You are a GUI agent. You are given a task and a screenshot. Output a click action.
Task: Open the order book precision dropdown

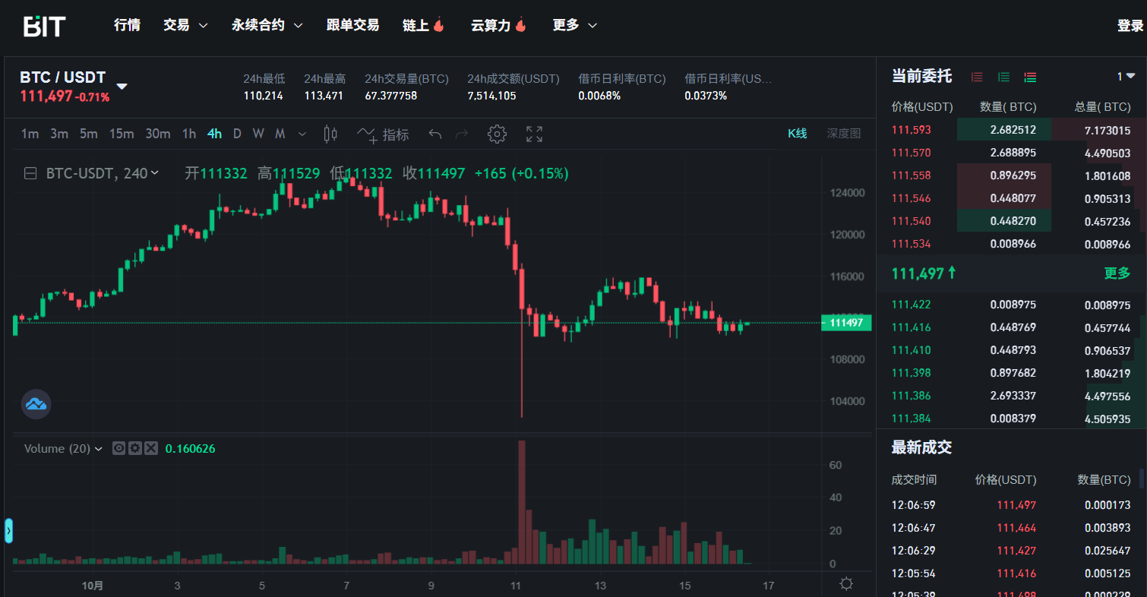1125,76
